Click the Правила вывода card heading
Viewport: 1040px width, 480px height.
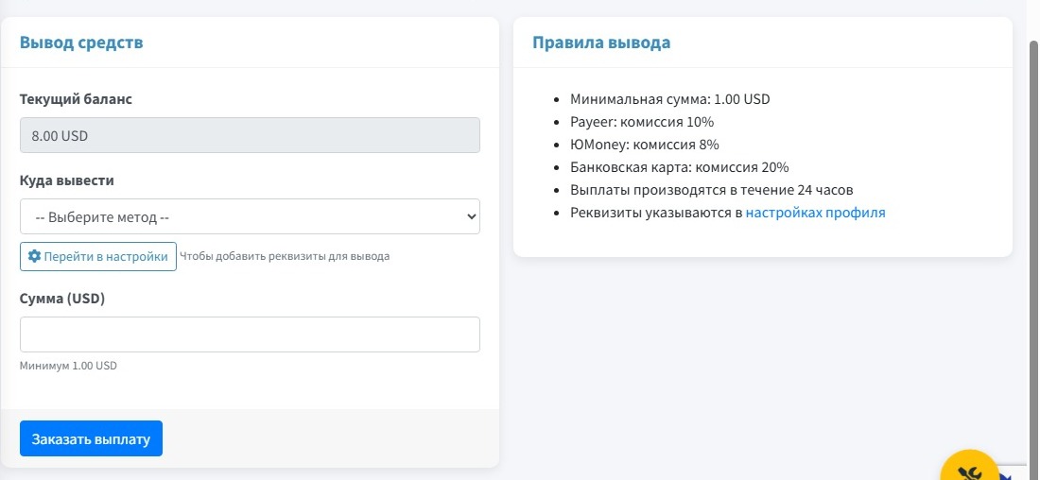601,43
